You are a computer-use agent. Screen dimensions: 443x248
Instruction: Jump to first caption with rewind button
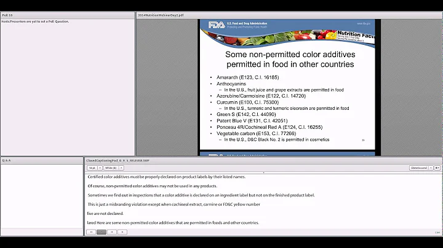coord(91,232)
